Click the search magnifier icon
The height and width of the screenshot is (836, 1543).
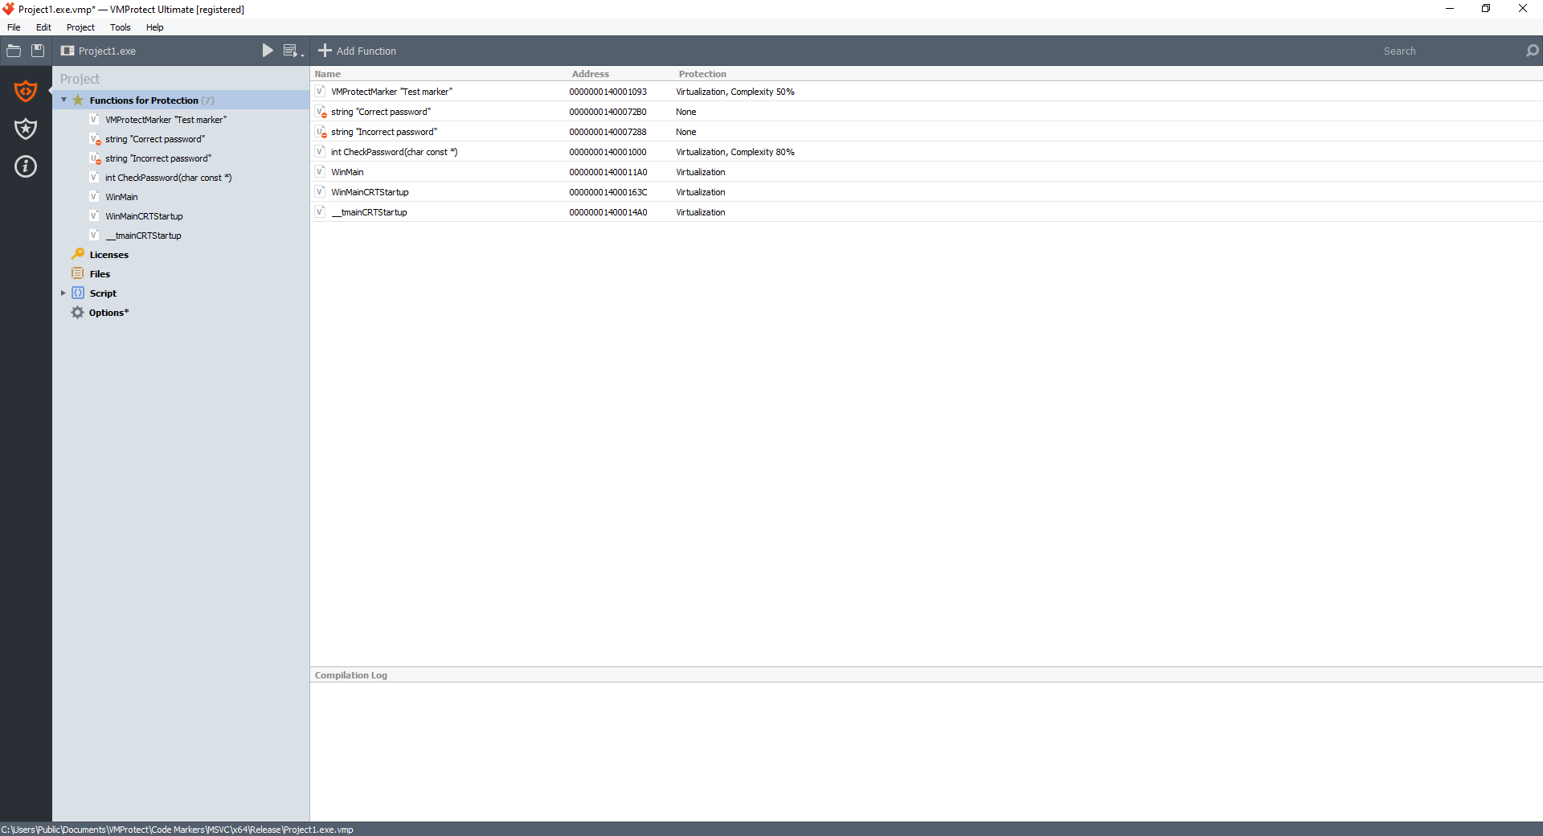[x=1532, y=51]
